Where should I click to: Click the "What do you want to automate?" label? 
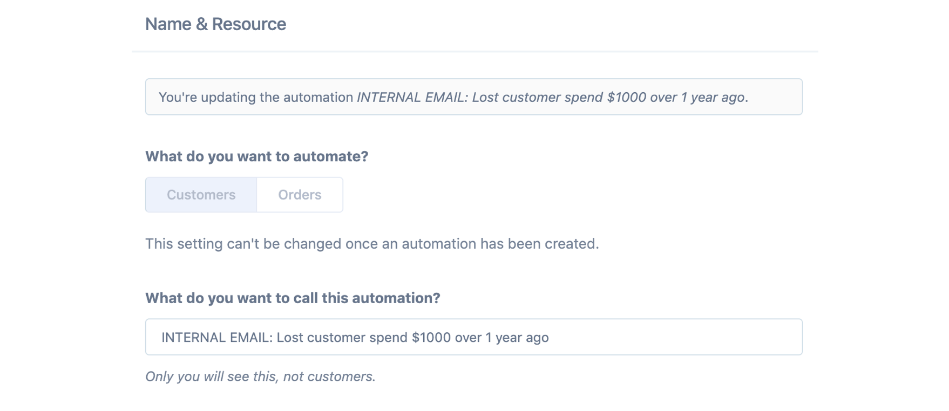[x=256, y=156]
